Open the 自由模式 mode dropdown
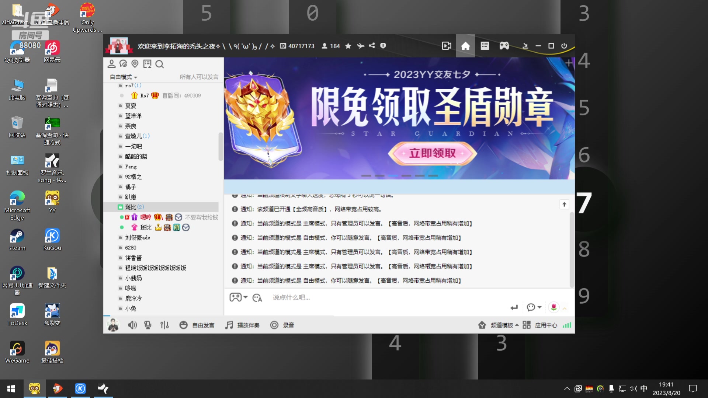Viewport: 708px width, 398px height. click(122, 77)
